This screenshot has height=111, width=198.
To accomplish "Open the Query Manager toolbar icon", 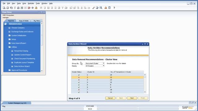I will point(101,8).
